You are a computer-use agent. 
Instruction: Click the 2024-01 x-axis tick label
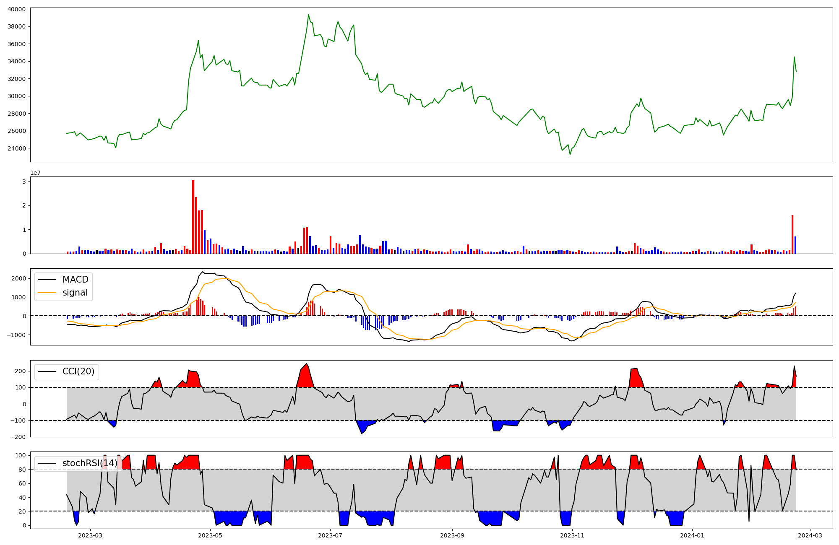[692, 535]
